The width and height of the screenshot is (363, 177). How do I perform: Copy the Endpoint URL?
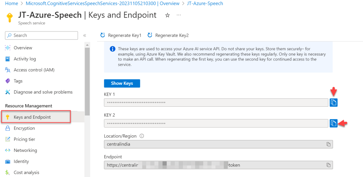328,165
